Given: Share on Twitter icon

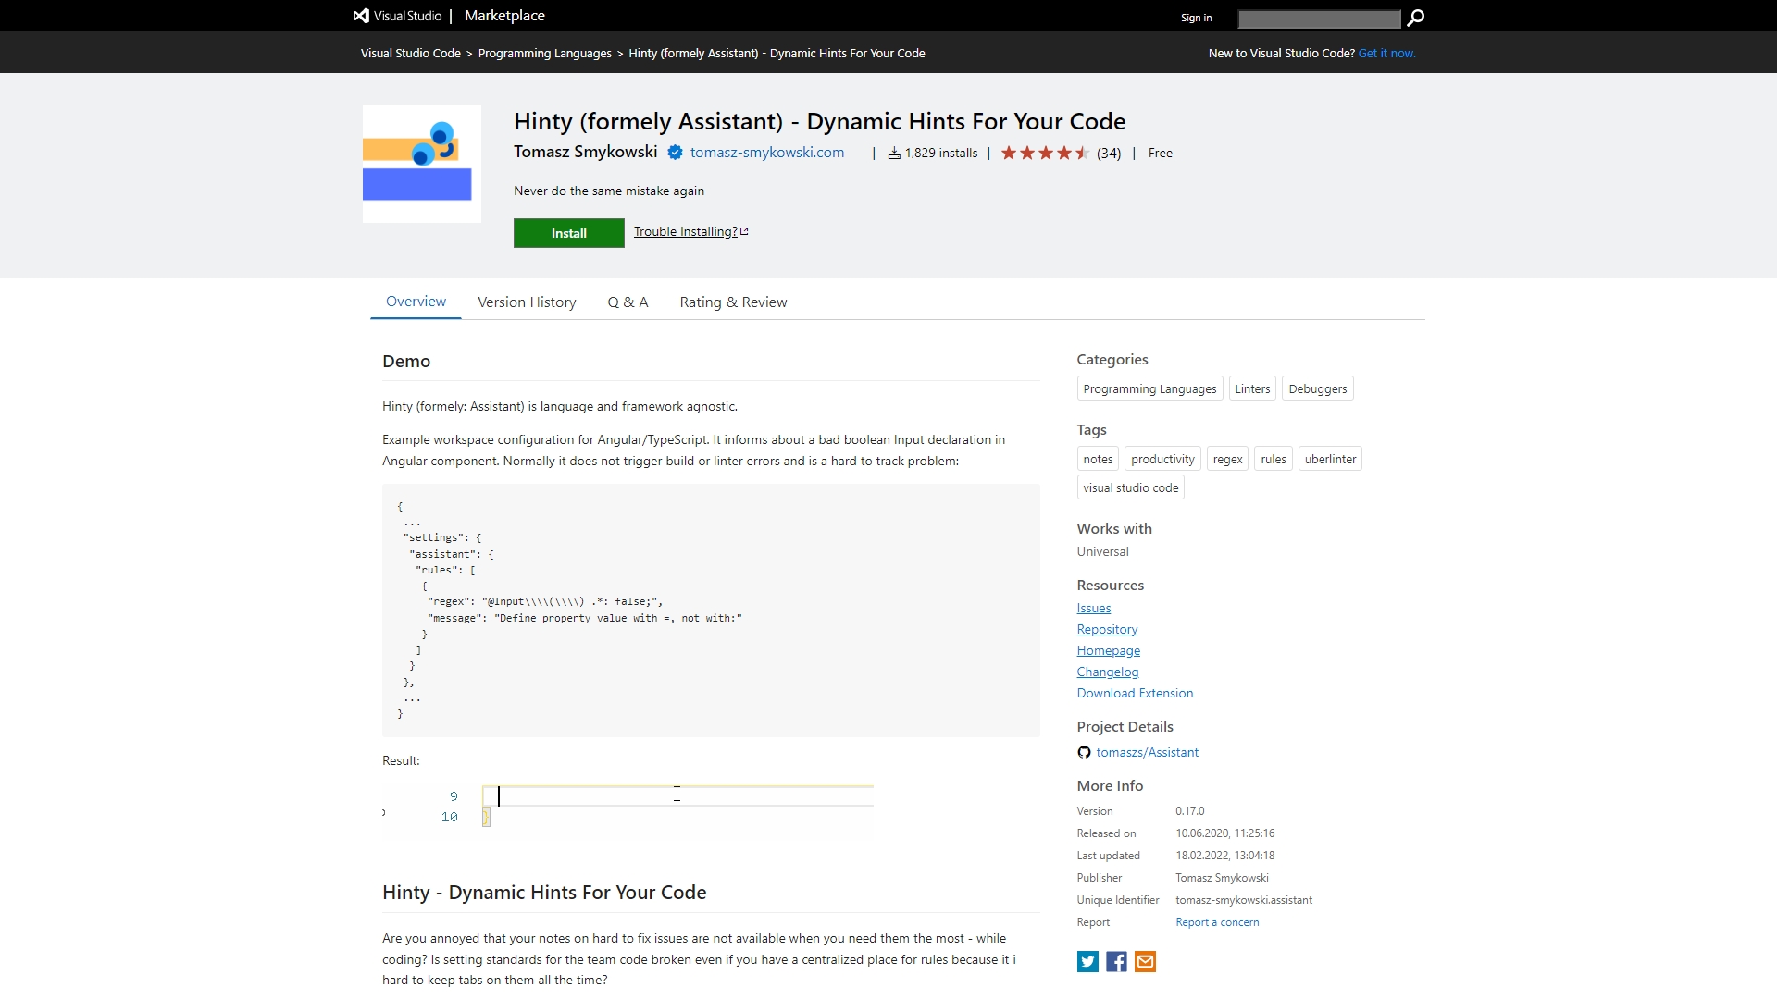Looking at the screenshot, I should [1087, 962].
